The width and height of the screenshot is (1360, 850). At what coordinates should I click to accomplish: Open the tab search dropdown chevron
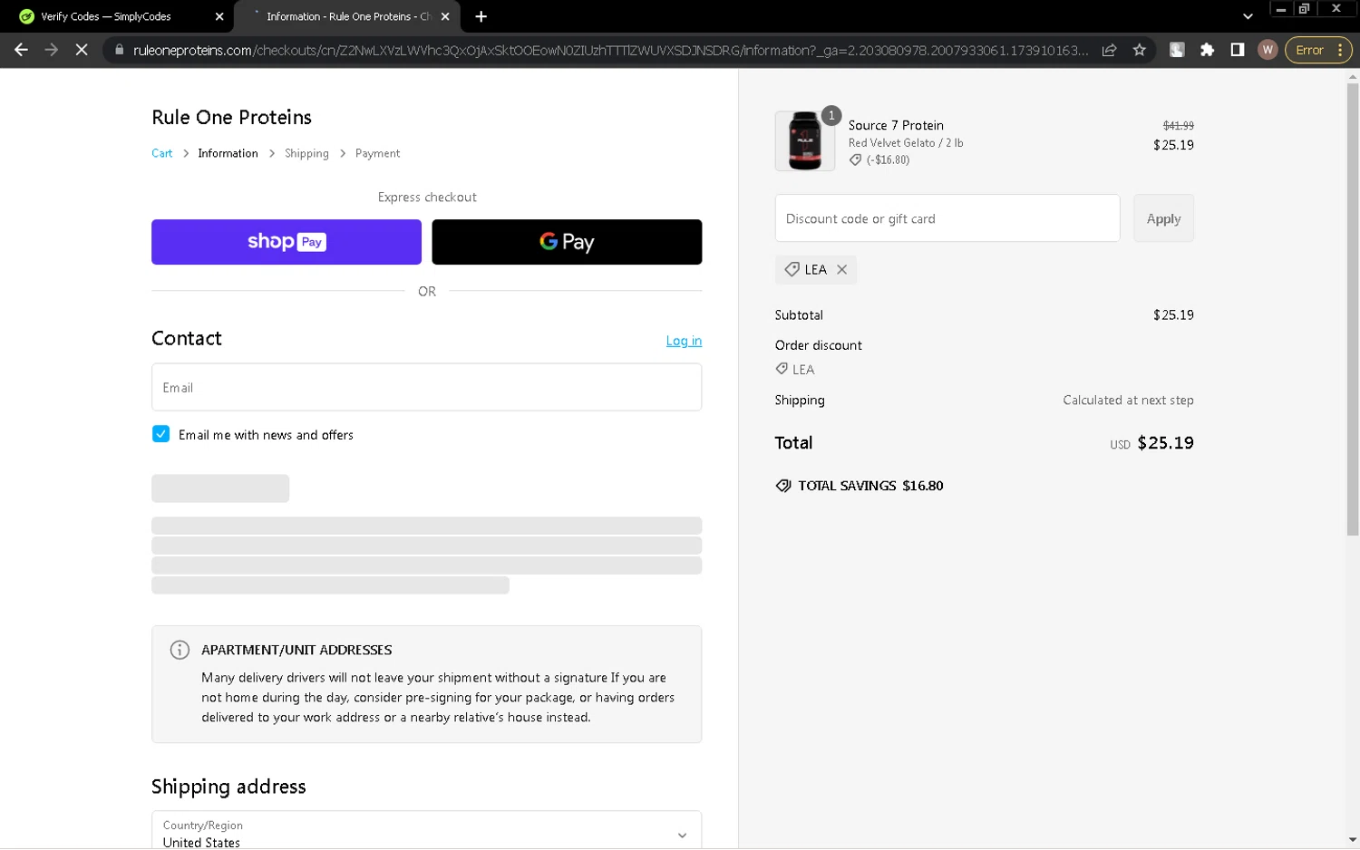pyautogui.click(x=1248, y=16)
